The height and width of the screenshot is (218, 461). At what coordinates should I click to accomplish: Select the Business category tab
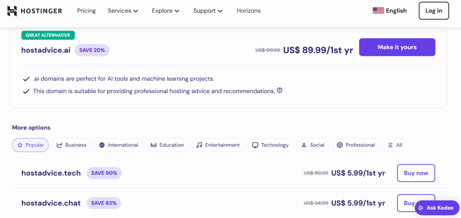[x=72, y=145]
